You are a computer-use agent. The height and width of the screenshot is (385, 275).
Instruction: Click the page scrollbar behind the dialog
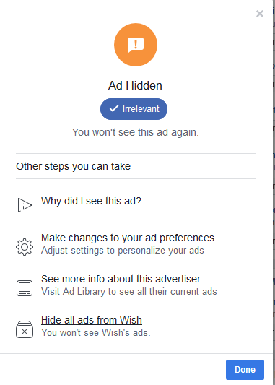(274, 192)
